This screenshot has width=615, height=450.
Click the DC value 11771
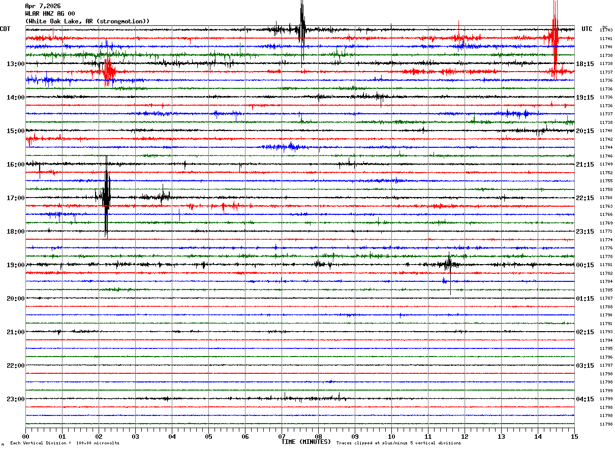point(606,231)
